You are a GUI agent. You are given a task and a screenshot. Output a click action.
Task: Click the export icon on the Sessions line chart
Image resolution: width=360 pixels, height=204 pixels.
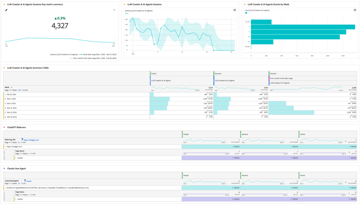click(234, 10)
